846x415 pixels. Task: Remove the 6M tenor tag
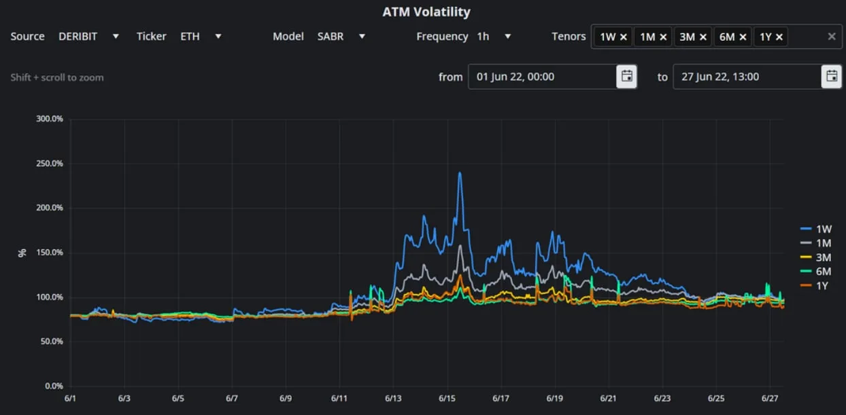pyautogui.click(x=743, y=37)
